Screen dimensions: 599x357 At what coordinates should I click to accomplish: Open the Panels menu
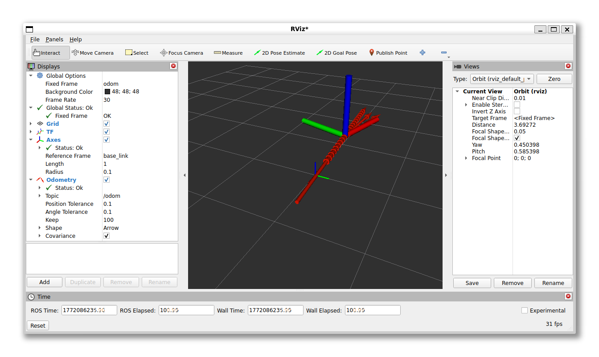54,40
